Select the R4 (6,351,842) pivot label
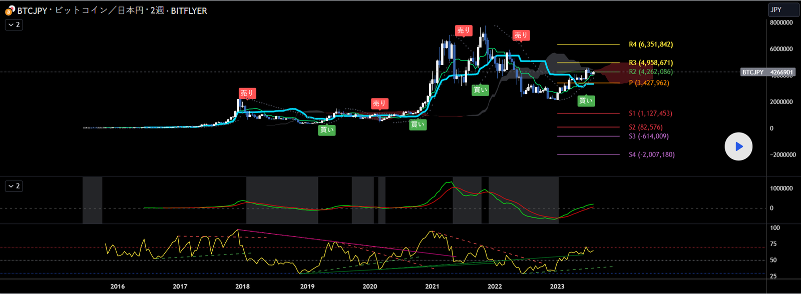Image resolution: width=801 pixels, height=294 pixels. coord(650,44)
